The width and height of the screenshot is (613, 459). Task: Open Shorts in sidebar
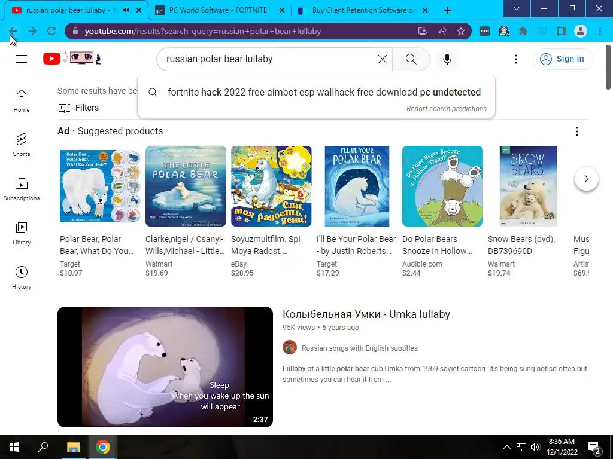tap(22, 145)
